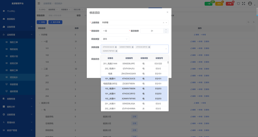Open the orange 紧急 alarm badge
Screen dimensions: 258x137
click(x=219, y=4)
